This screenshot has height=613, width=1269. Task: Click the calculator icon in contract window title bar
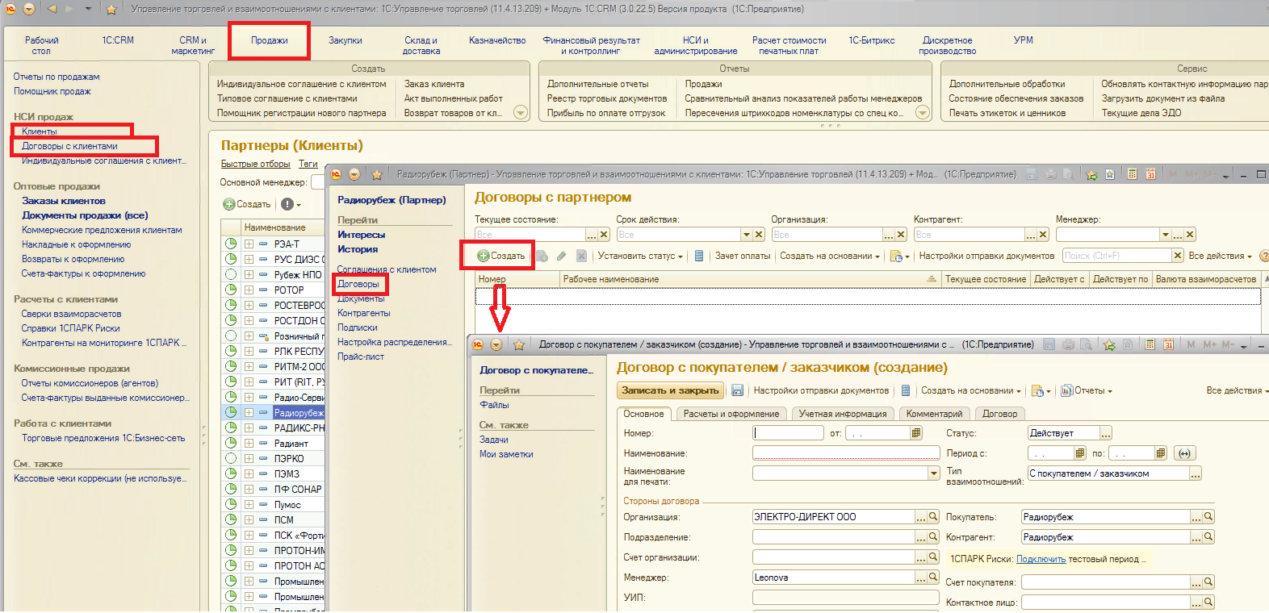click(x=1149, y=344)
